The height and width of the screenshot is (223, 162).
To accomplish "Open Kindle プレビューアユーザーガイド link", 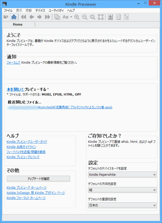I will coord(27,142).
